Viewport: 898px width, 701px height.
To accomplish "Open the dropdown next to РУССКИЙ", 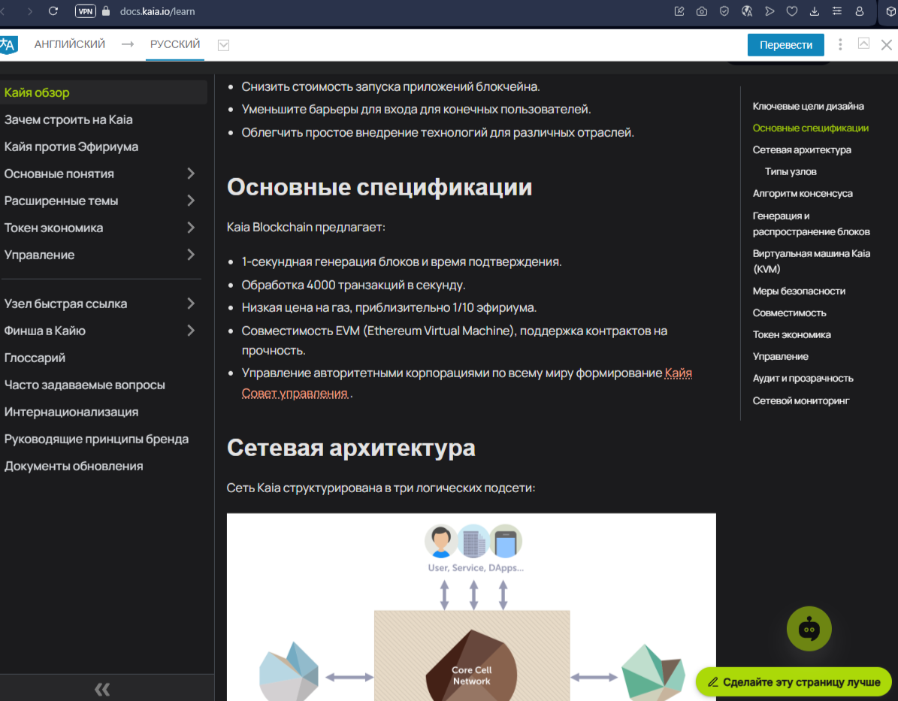I will click(222, 44).
